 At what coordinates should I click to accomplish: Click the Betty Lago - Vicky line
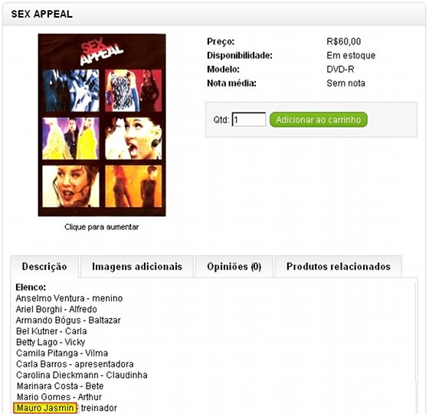51,342
